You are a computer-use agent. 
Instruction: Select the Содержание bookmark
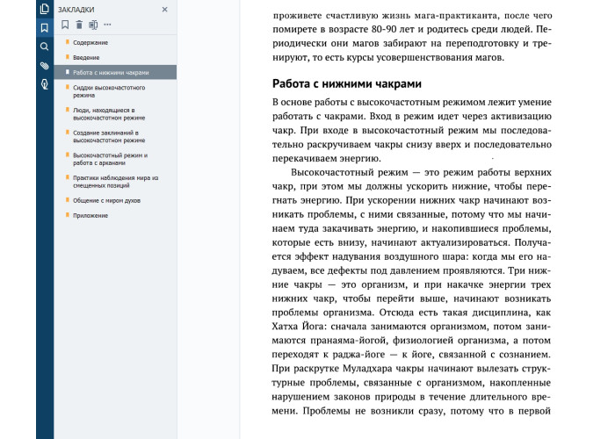(x=90, y=42)
